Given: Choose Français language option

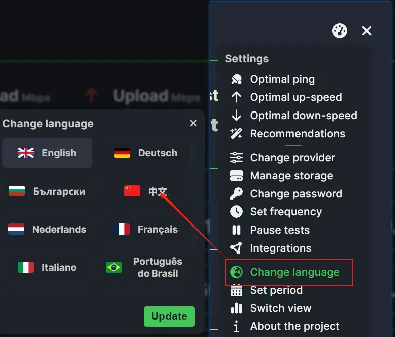Looking at the screenshot, I should [x=146, y=230].
